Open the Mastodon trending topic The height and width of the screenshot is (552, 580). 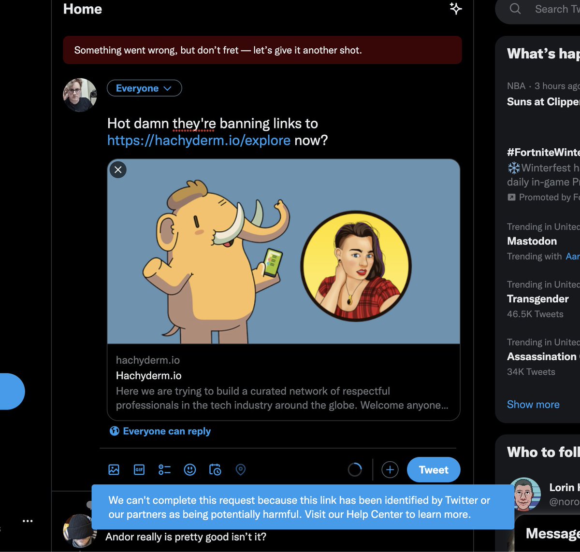coord(532,241)
